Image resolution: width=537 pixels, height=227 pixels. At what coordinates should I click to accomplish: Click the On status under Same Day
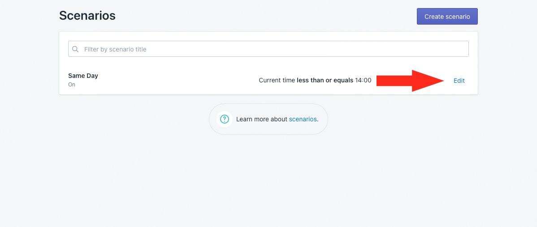pos(72,85)
